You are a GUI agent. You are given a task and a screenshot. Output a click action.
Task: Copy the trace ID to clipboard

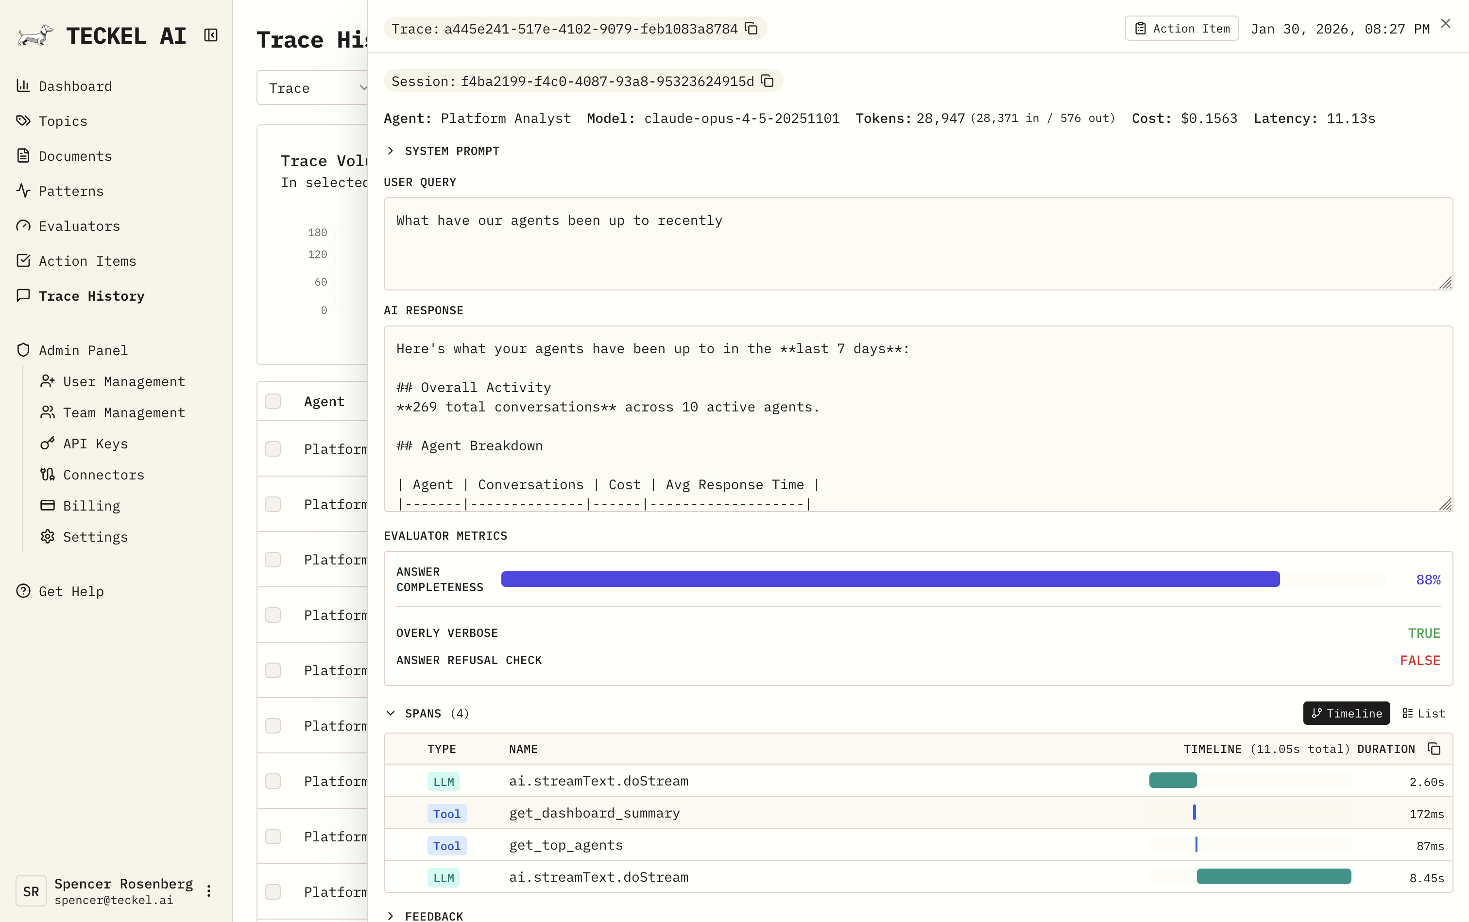tap(752, 29)
